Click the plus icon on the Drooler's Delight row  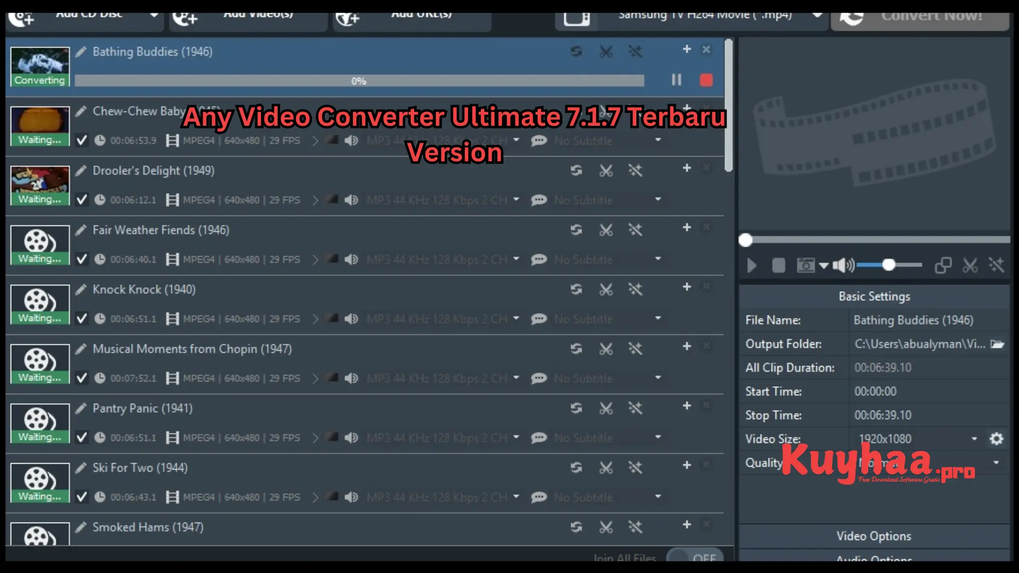pos(687,168)
